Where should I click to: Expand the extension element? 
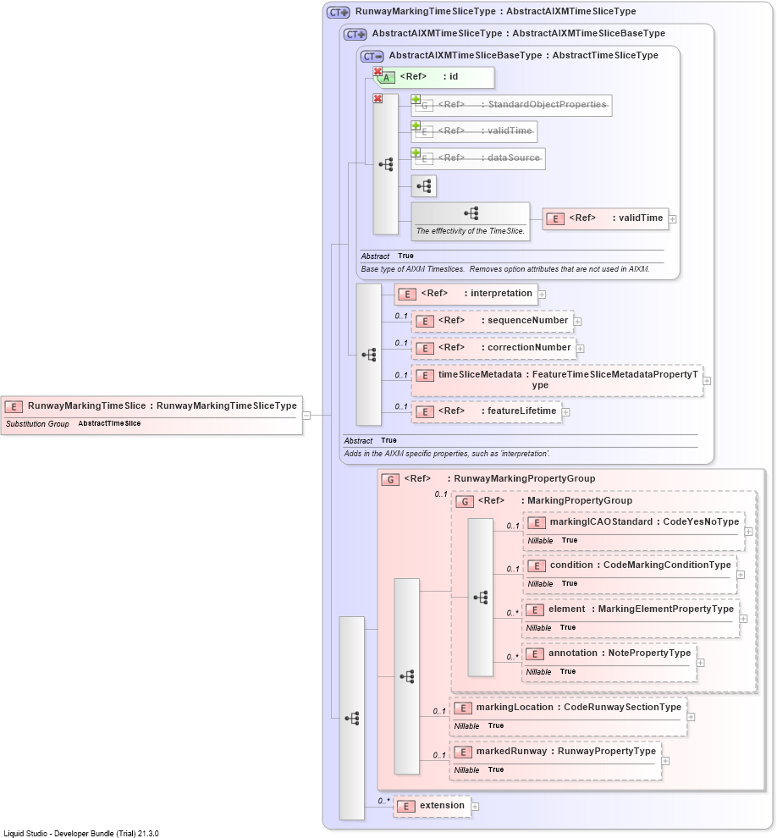point(475,807)
